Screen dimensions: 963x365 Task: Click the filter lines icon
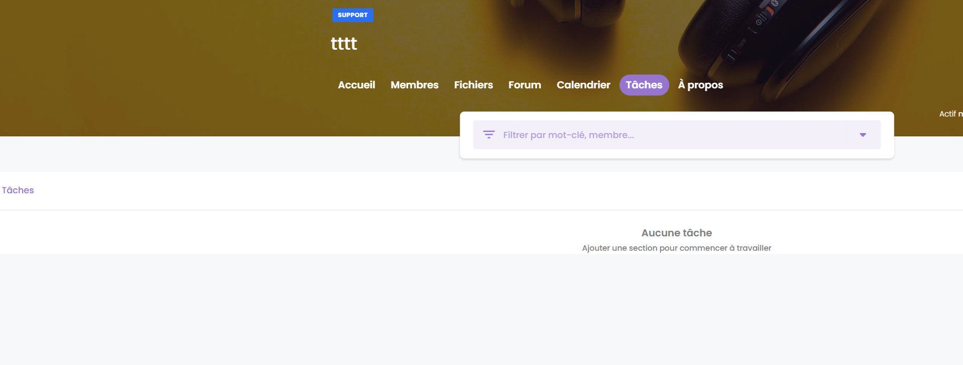(489, 135)
